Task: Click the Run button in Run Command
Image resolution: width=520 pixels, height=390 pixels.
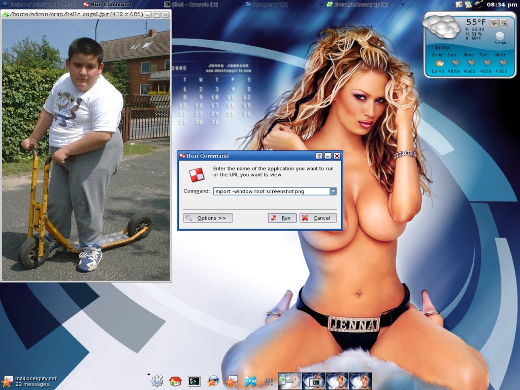Action: coord(282,218)
